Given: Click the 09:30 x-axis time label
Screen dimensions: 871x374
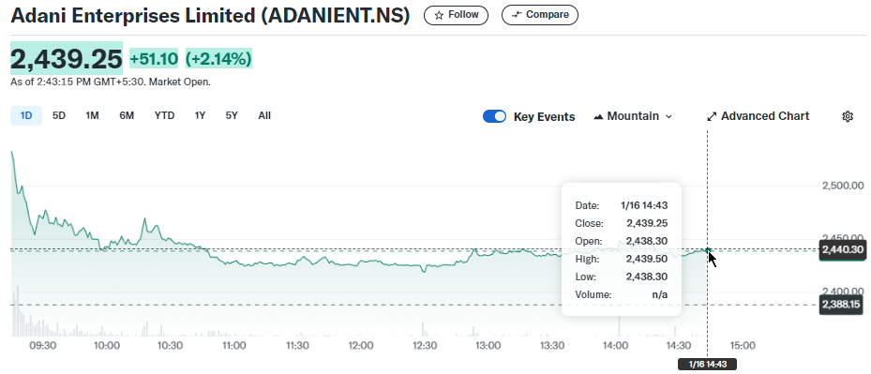Looking at the screenshot, I should tap(43, 346).
